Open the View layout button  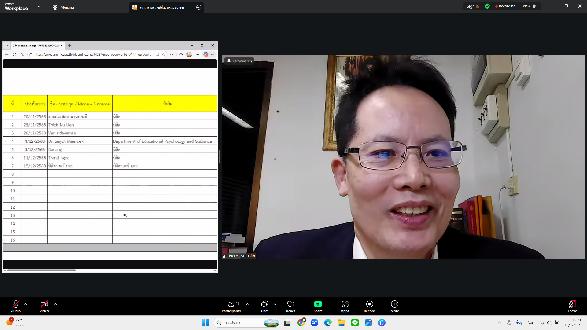coord(529,6)
